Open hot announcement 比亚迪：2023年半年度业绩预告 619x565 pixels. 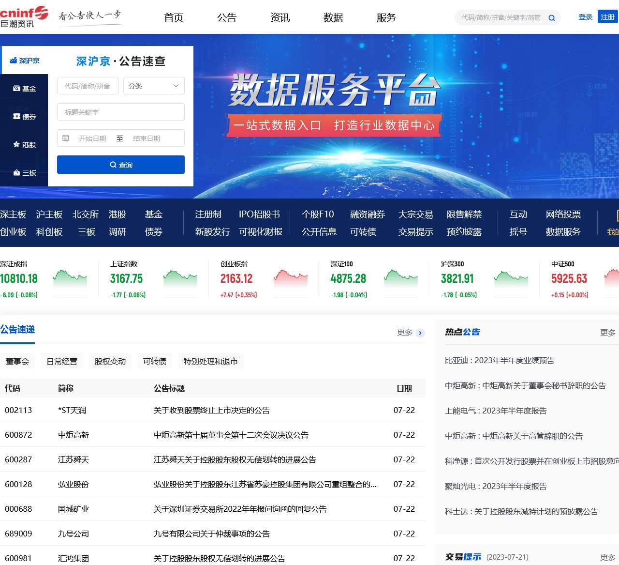pyautogui.click(x=500, y=360)
